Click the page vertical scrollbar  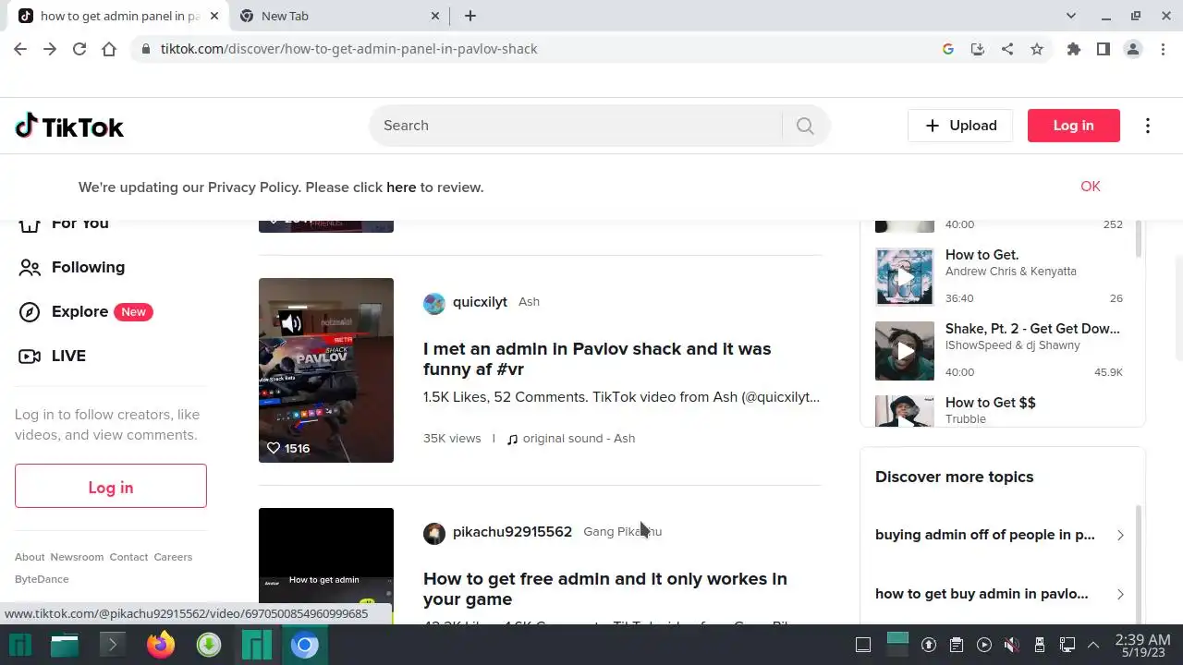(x=1178, y=308)
